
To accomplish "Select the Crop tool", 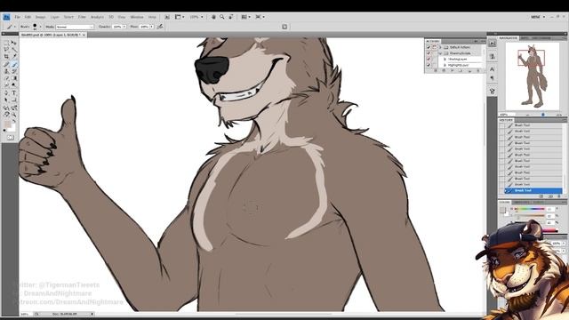I will [x=6, y=57].
